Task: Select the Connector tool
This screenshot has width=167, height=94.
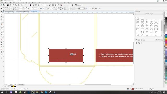Action: tap(1, 39)
